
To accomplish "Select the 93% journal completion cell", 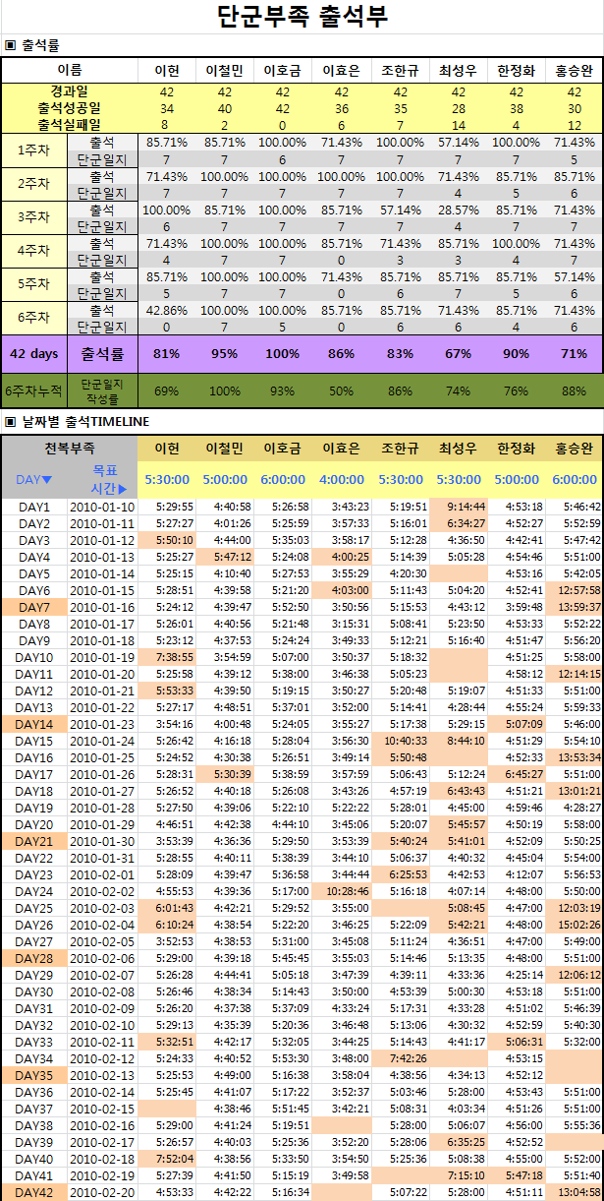I will pos(283,390).
